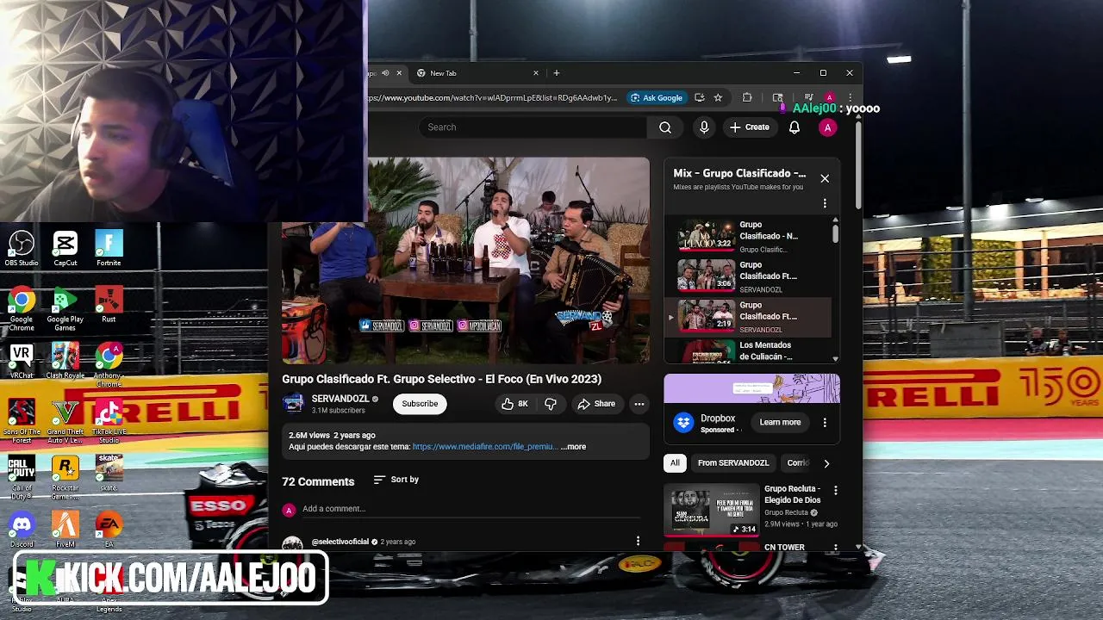
Task: Click the Create button
Action: tap(750, 127)
